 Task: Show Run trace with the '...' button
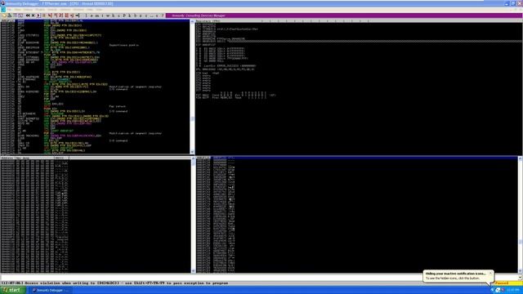(x=152, y=16)
